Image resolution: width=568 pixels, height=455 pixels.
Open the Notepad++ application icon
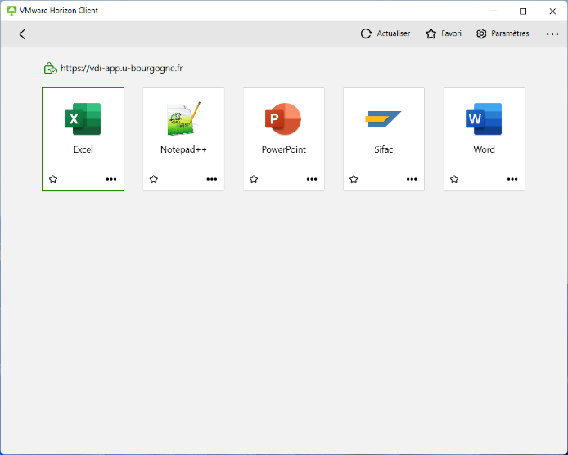183,119
